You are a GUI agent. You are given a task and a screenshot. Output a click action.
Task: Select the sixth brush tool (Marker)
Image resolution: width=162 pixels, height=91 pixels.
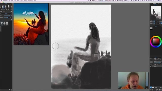(8, 7)
